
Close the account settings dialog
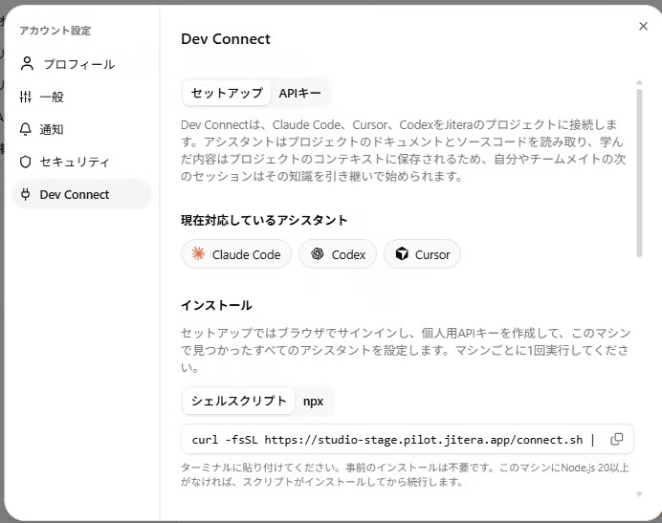pos(643,26)
